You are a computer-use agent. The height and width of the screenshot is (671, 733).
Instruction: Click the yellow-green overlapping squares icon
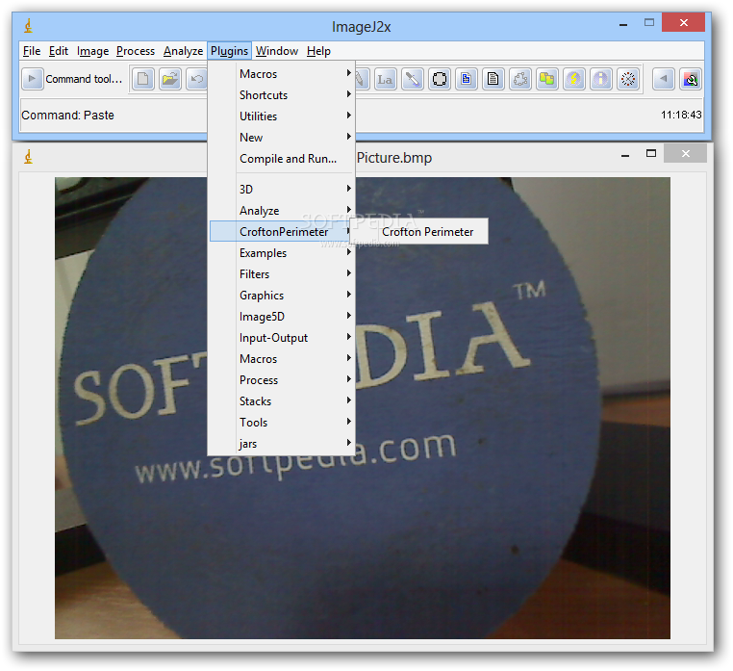coord(547,79)
